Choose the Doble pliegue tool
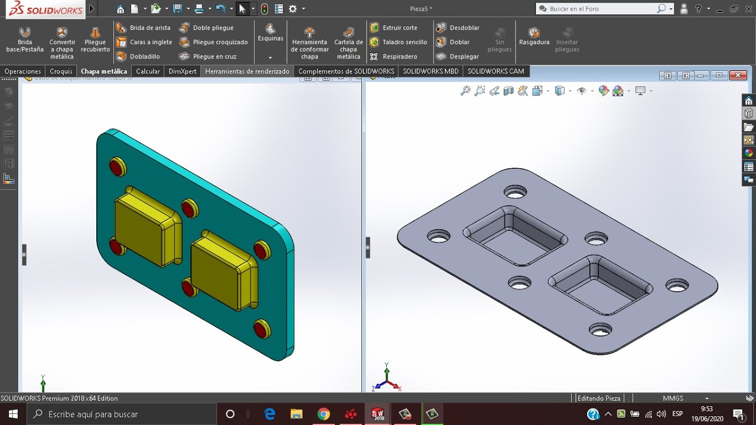The width and height of the screenshot is (756, 425). click(207, 28)
